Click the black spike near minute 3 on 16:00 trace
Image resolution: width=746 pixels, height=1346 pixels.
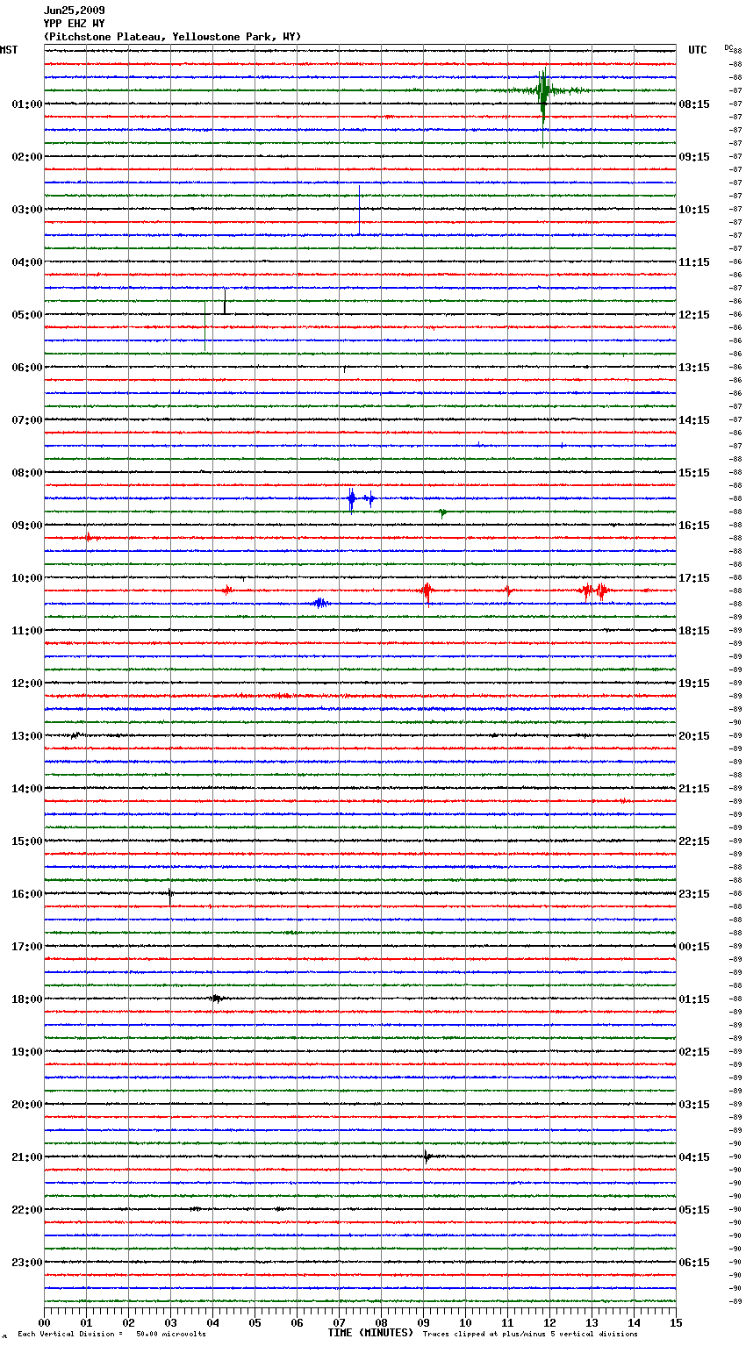(170, 896)
